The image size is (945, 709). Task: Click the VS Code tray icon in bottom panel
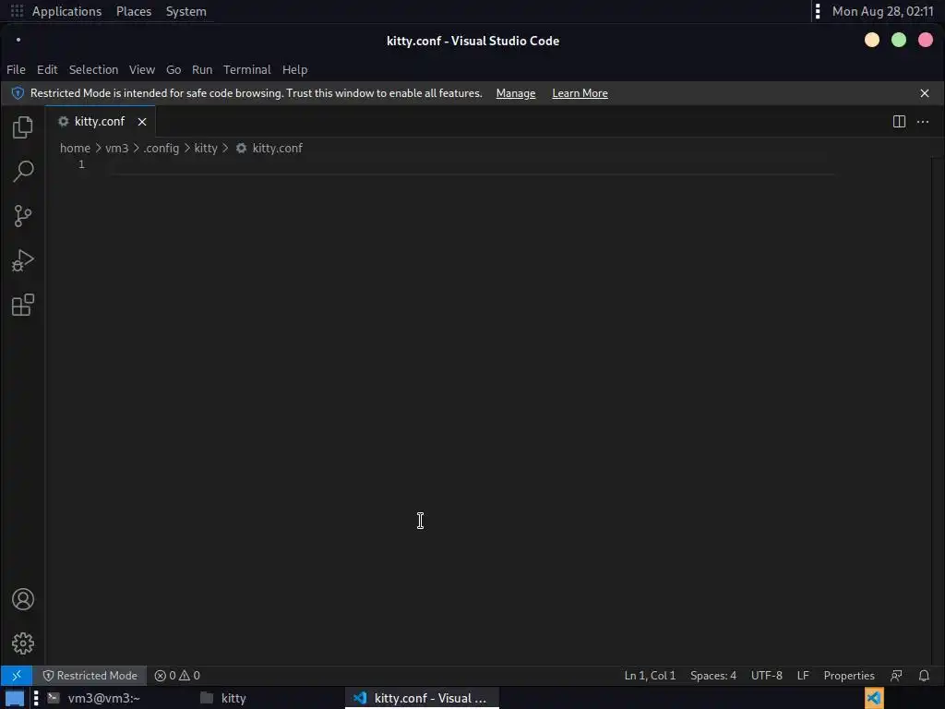point(874,698)
